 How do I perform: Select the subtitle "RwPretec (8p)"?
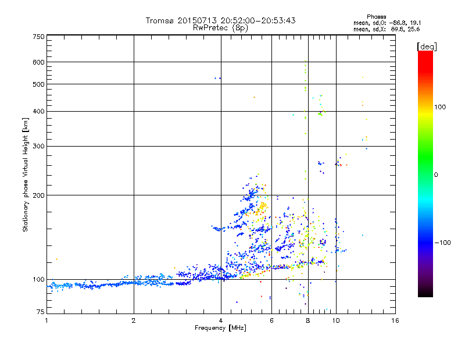[220, 28]
